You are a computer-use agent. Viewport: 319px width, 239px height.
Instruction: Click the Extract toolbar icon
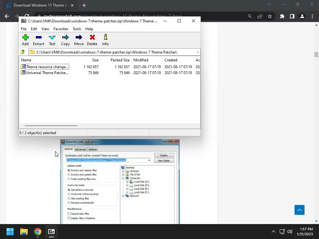pos(38,40)
